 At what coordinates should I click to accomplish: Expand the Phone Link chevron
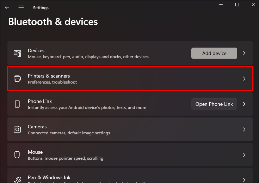[x=244, y=104]
